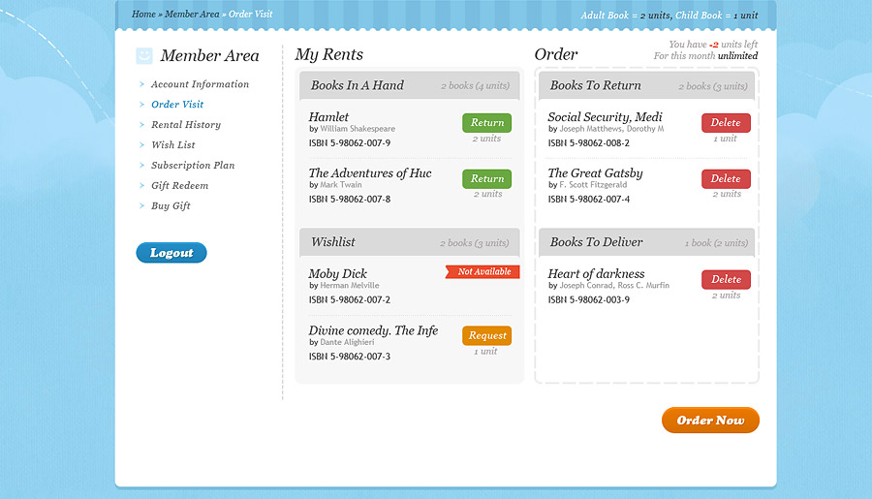Click the Divine comedy. The Infe title

(x=373, y=330)
